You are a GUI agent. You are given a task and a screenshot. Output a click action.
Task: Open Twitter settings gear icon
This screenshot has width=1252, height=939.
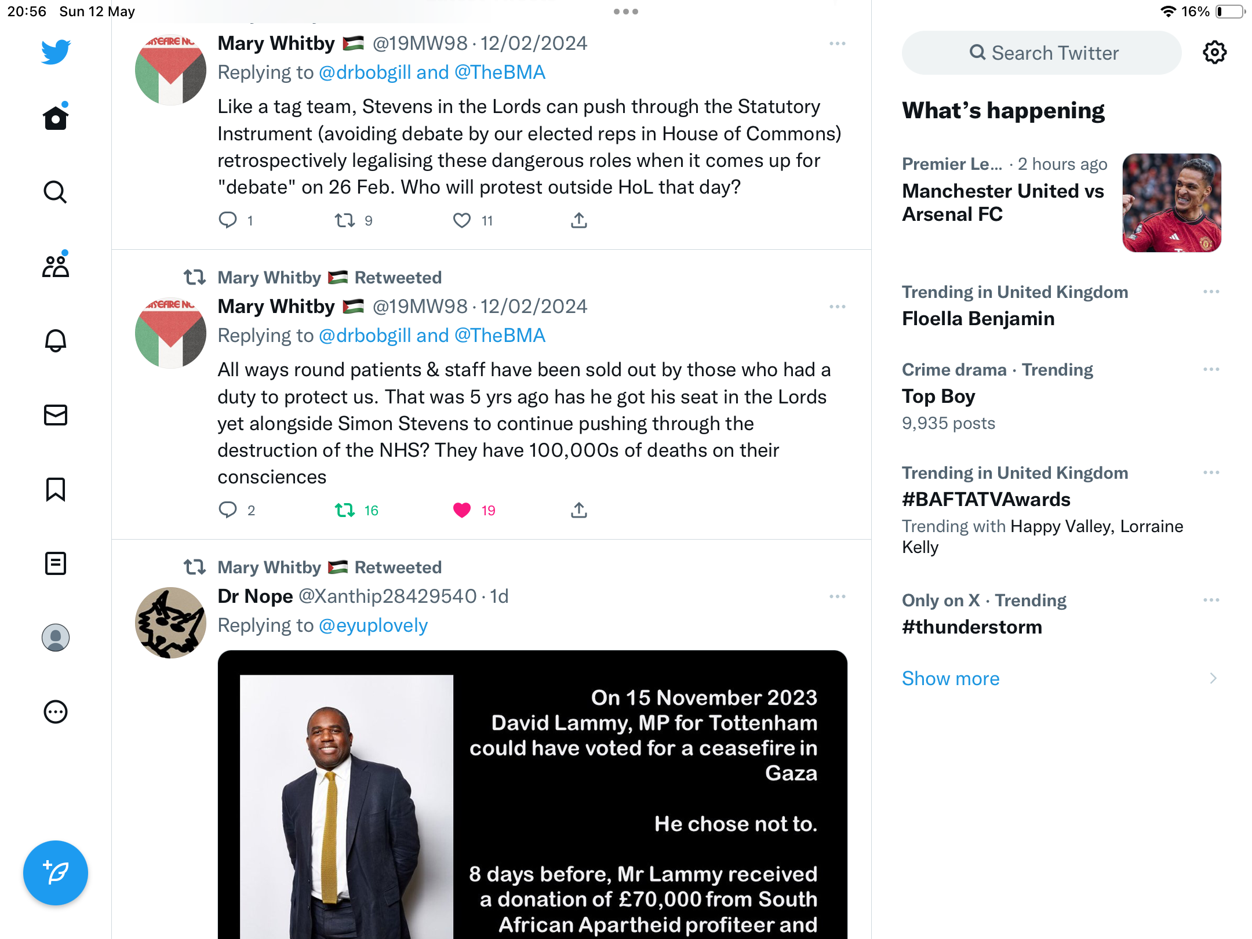point(1214,53)
